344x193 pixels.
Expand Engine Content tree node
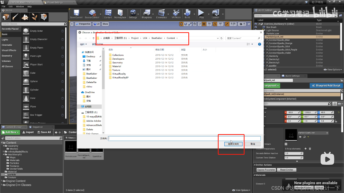pyautogui.click(x=2, y=181)
